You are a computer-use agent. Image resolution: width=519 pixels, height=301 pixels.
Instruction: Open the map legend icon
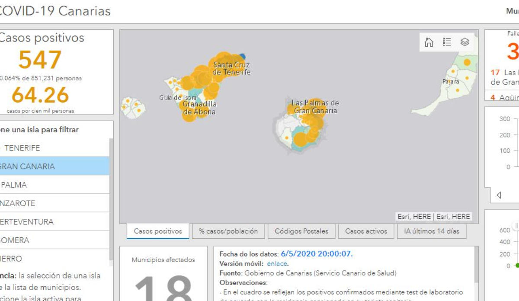point(447,42)
